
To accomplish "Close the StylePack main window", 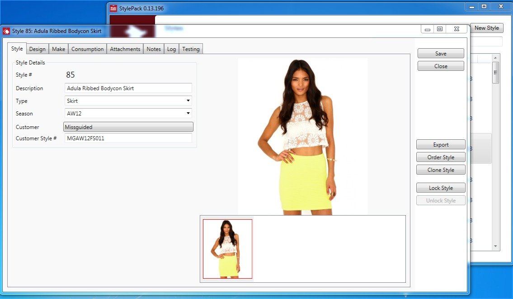I will click(x=501, y=6).
